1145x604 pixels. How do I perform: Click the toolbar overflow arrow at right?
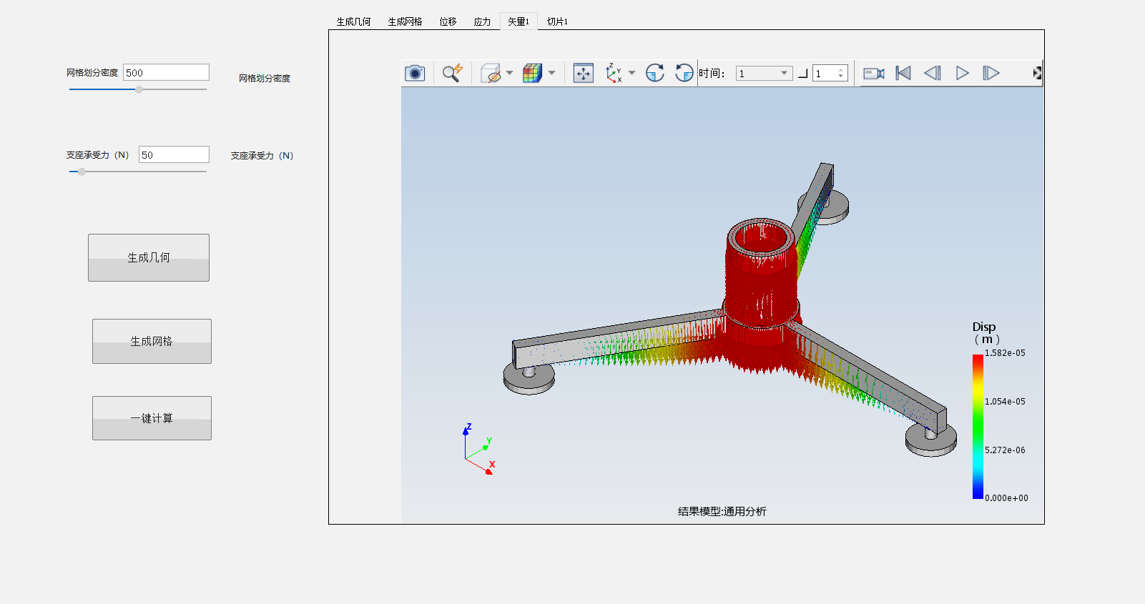click(x=1037, y=73)
